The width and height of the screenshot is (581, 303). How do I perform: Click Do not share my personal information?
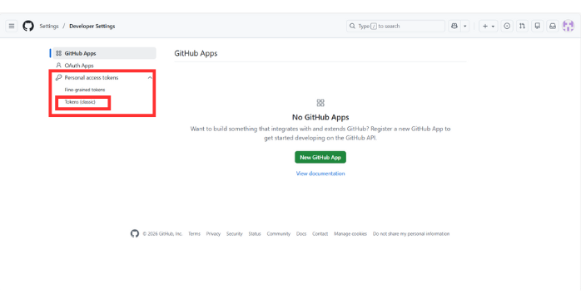411,234
